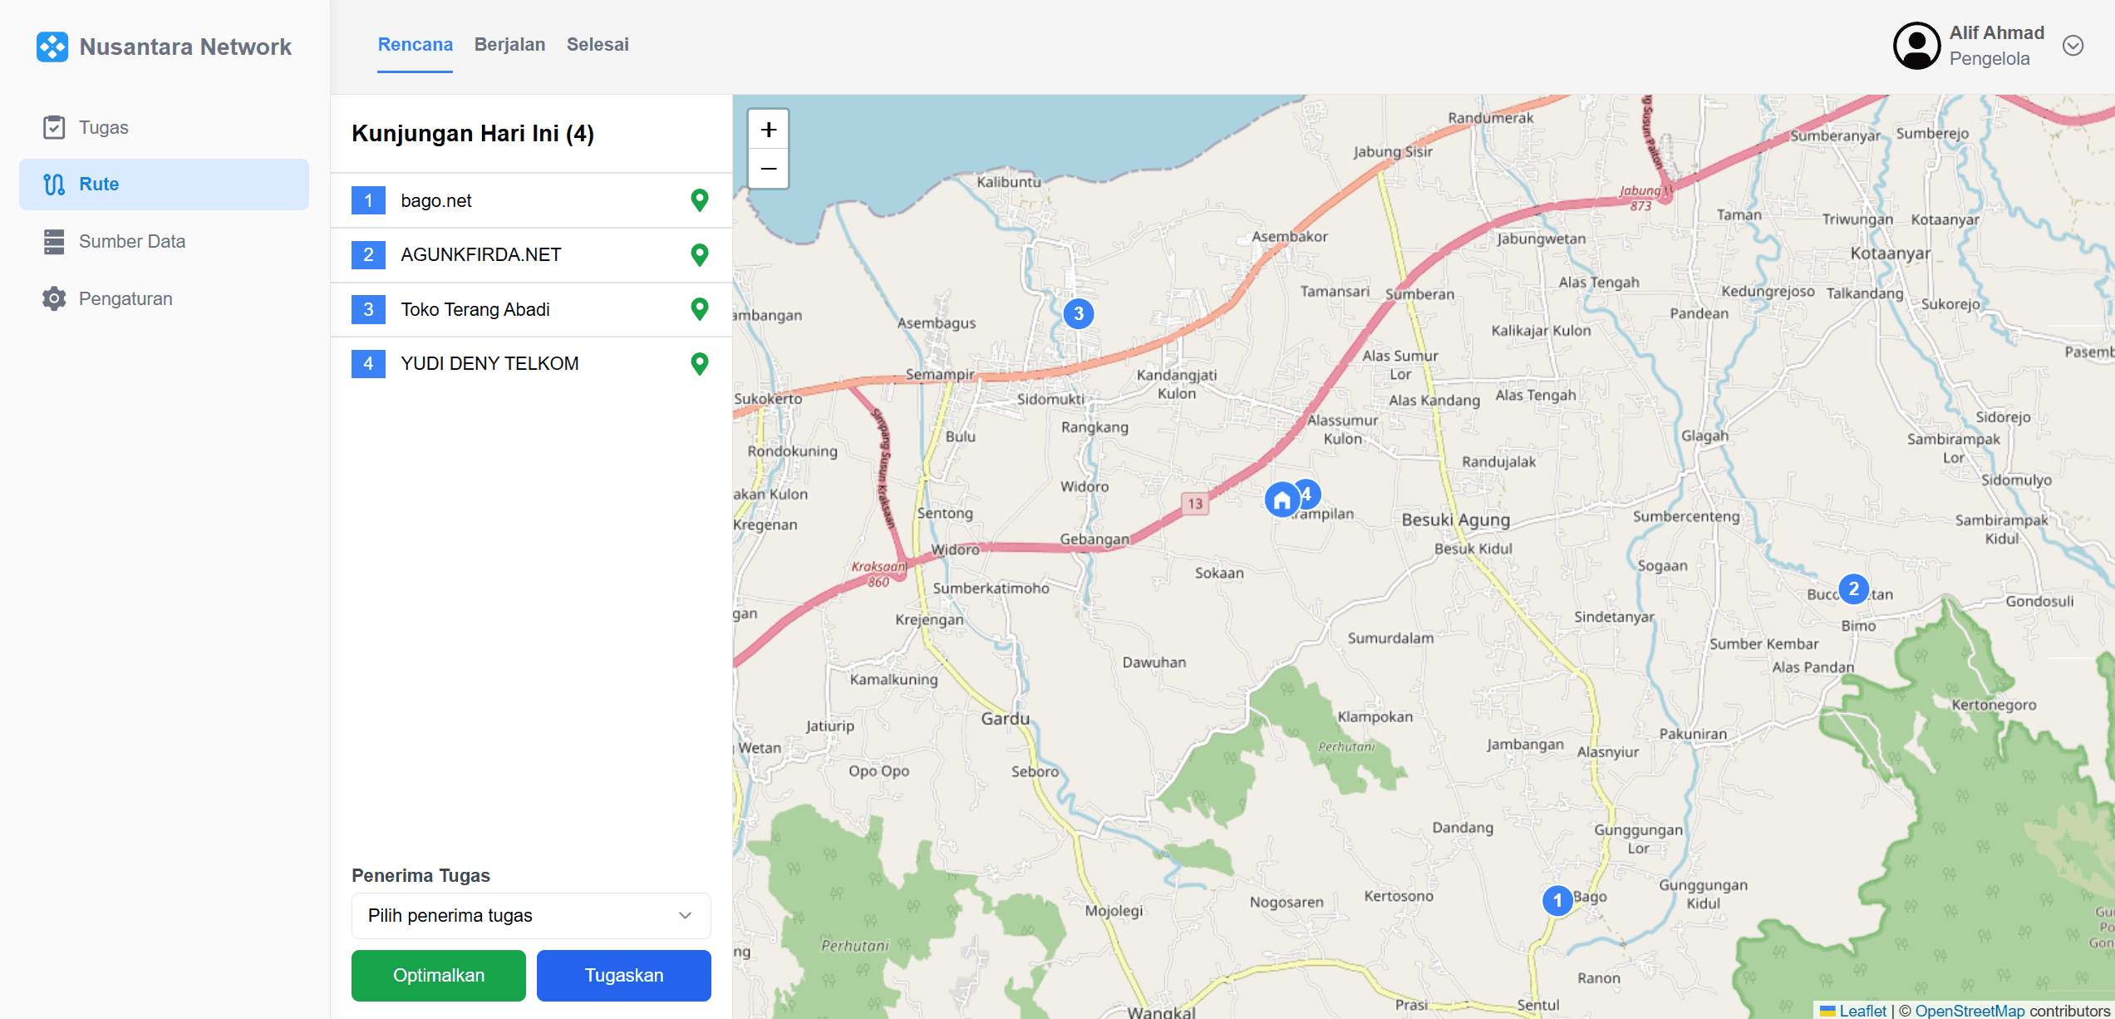Open the Pilih penerima tugas dropdown

pyautogui.click(x=531, y=915)
